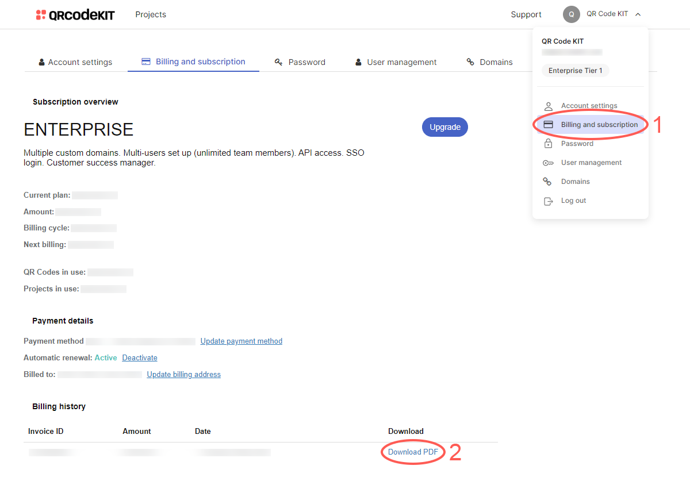Open the Projects menu
Viewport: 690px width, 477px height.
(150, 14)
